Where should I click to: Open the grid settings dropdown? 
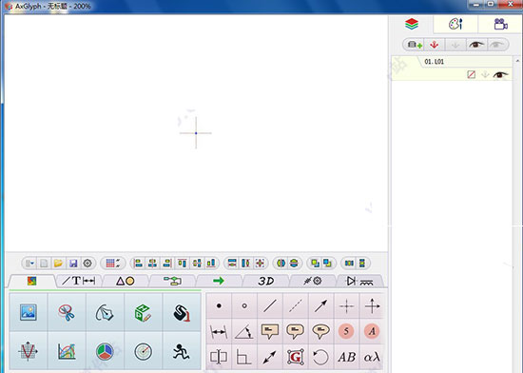tap(113, 264)
